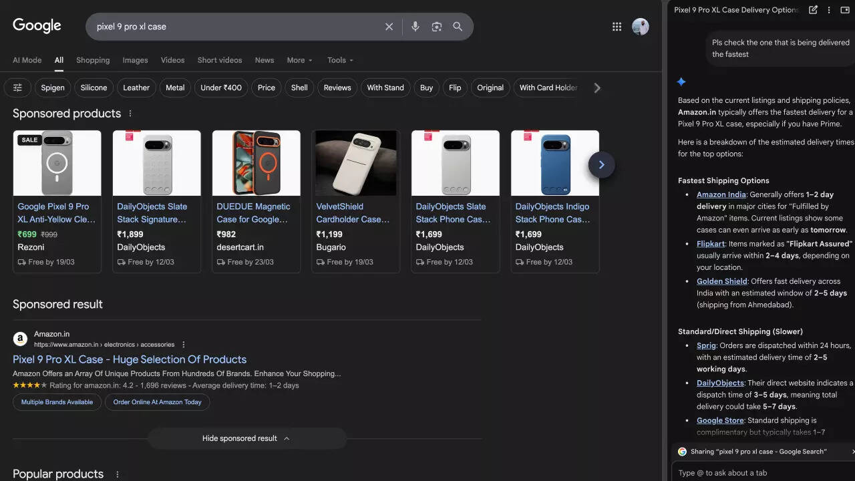
Task: Clear the search query with the X icon
Action: (x=389, y=26)
